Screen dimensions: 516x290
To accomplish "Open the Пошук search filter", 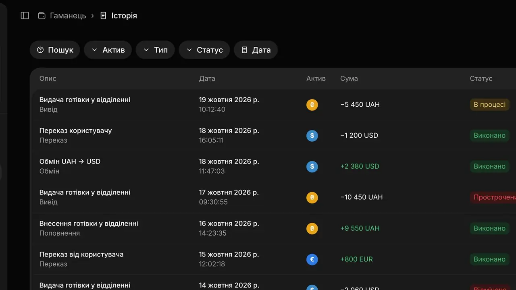I will point(55,50).
